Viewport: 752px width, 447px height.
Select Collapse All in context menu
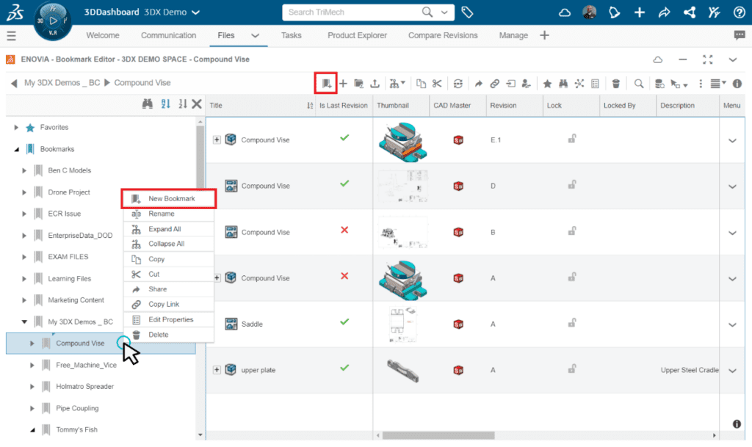[168, 244]
